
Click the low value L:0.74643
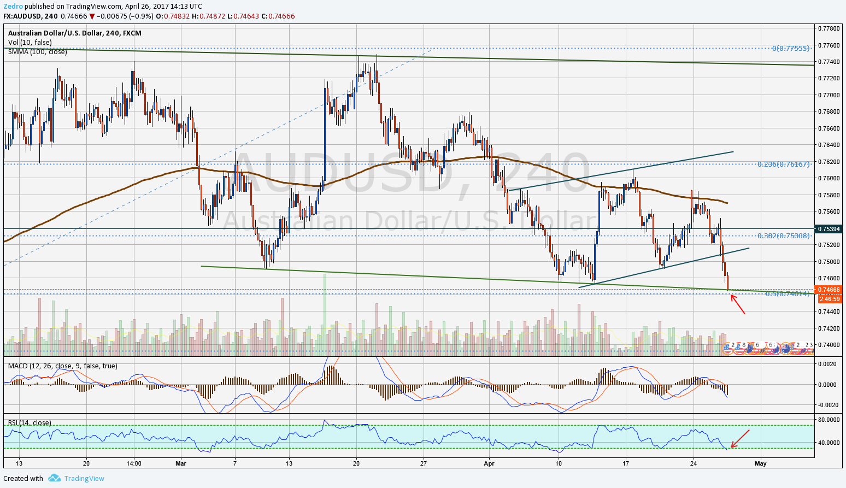tap(243, 16)
